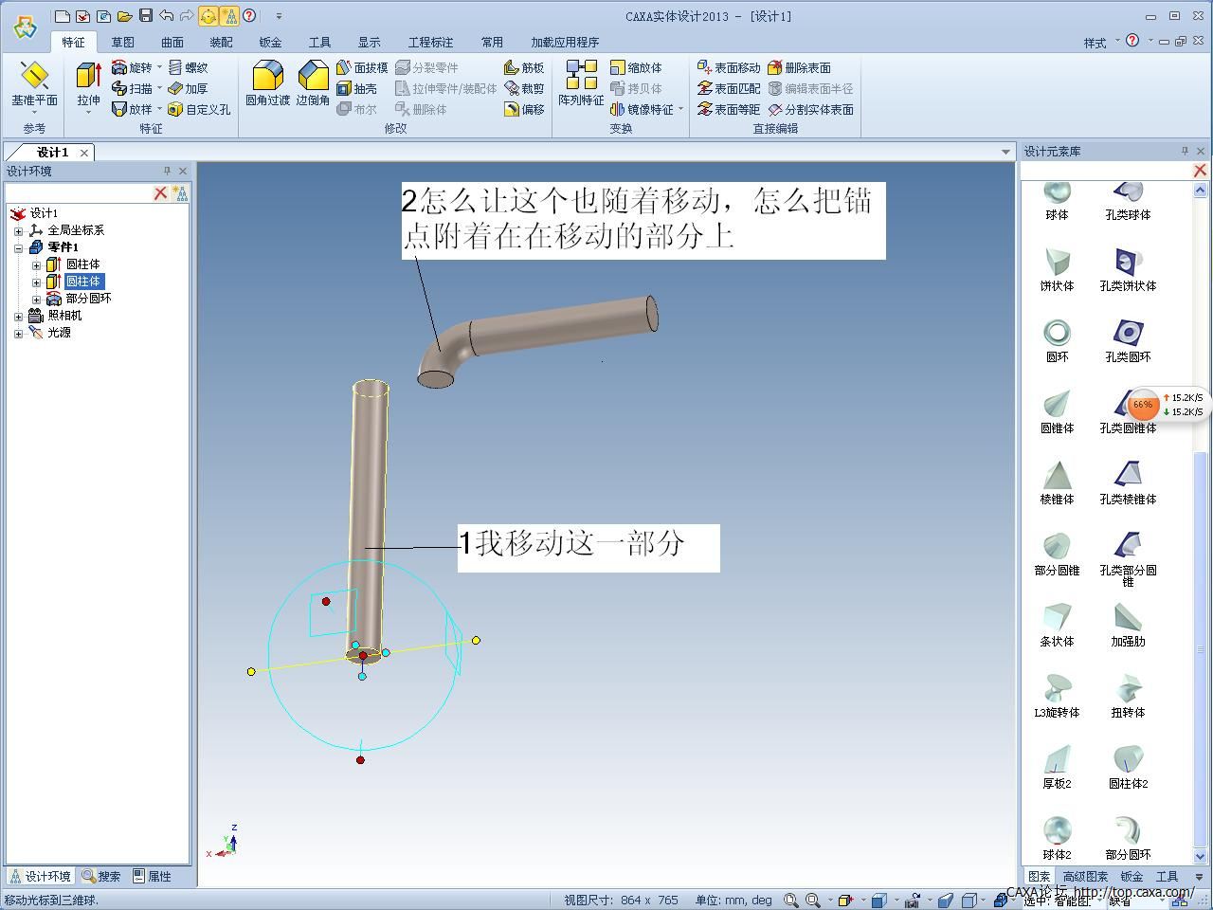Click the 基准平面 datum plane icon
1213x910 pixels.
point(34,83)
